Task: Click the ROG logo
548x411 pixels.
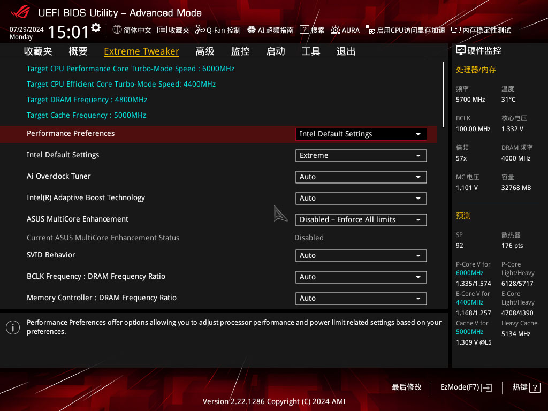Action: 20,12
